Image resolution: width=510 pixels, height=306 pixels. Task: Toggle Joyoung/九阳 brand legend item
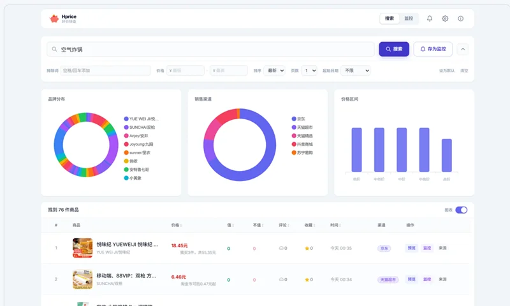(x=138, y=144)
